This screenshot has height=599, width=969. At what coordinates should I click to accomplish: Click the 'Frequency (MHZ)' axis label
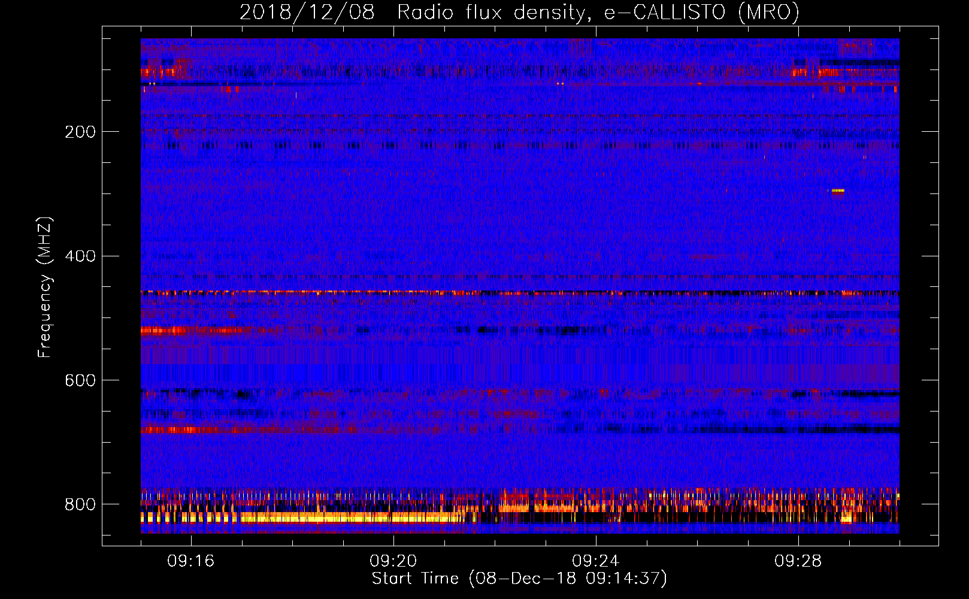(45, 288)
